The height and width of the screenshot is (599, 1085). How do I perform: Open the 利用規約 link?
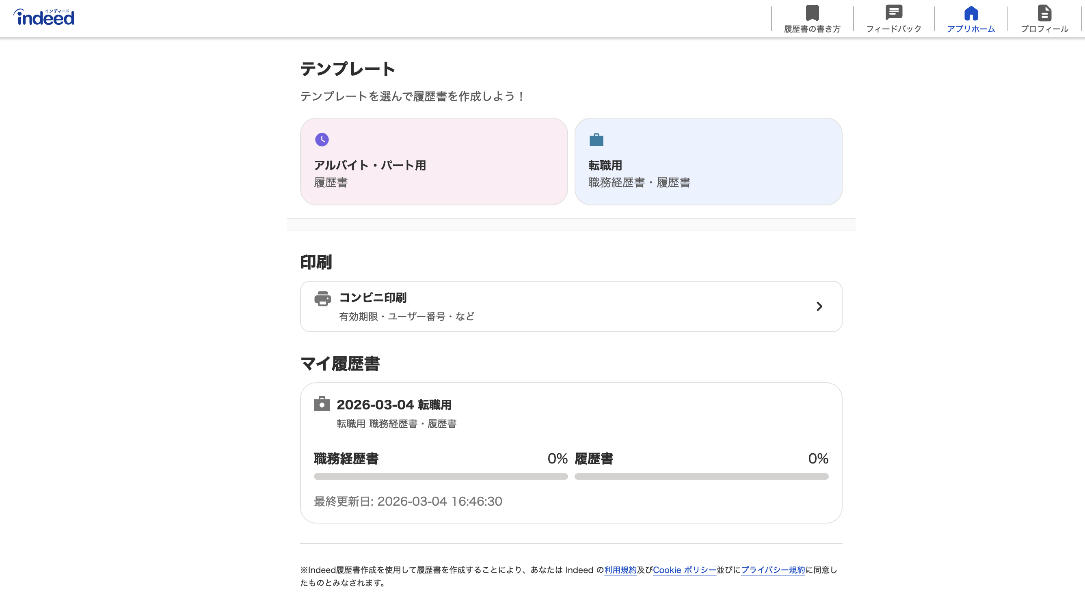point(620,570)
